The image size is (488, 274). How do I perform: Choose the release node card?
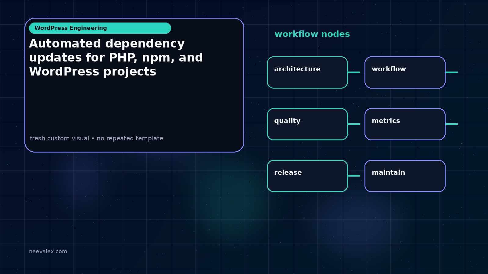pos(307,176)
